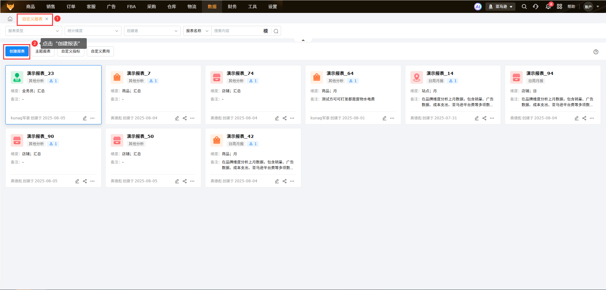Open the 数据 menu
Viewport: 606px width, 290px height.
[212, 7]
